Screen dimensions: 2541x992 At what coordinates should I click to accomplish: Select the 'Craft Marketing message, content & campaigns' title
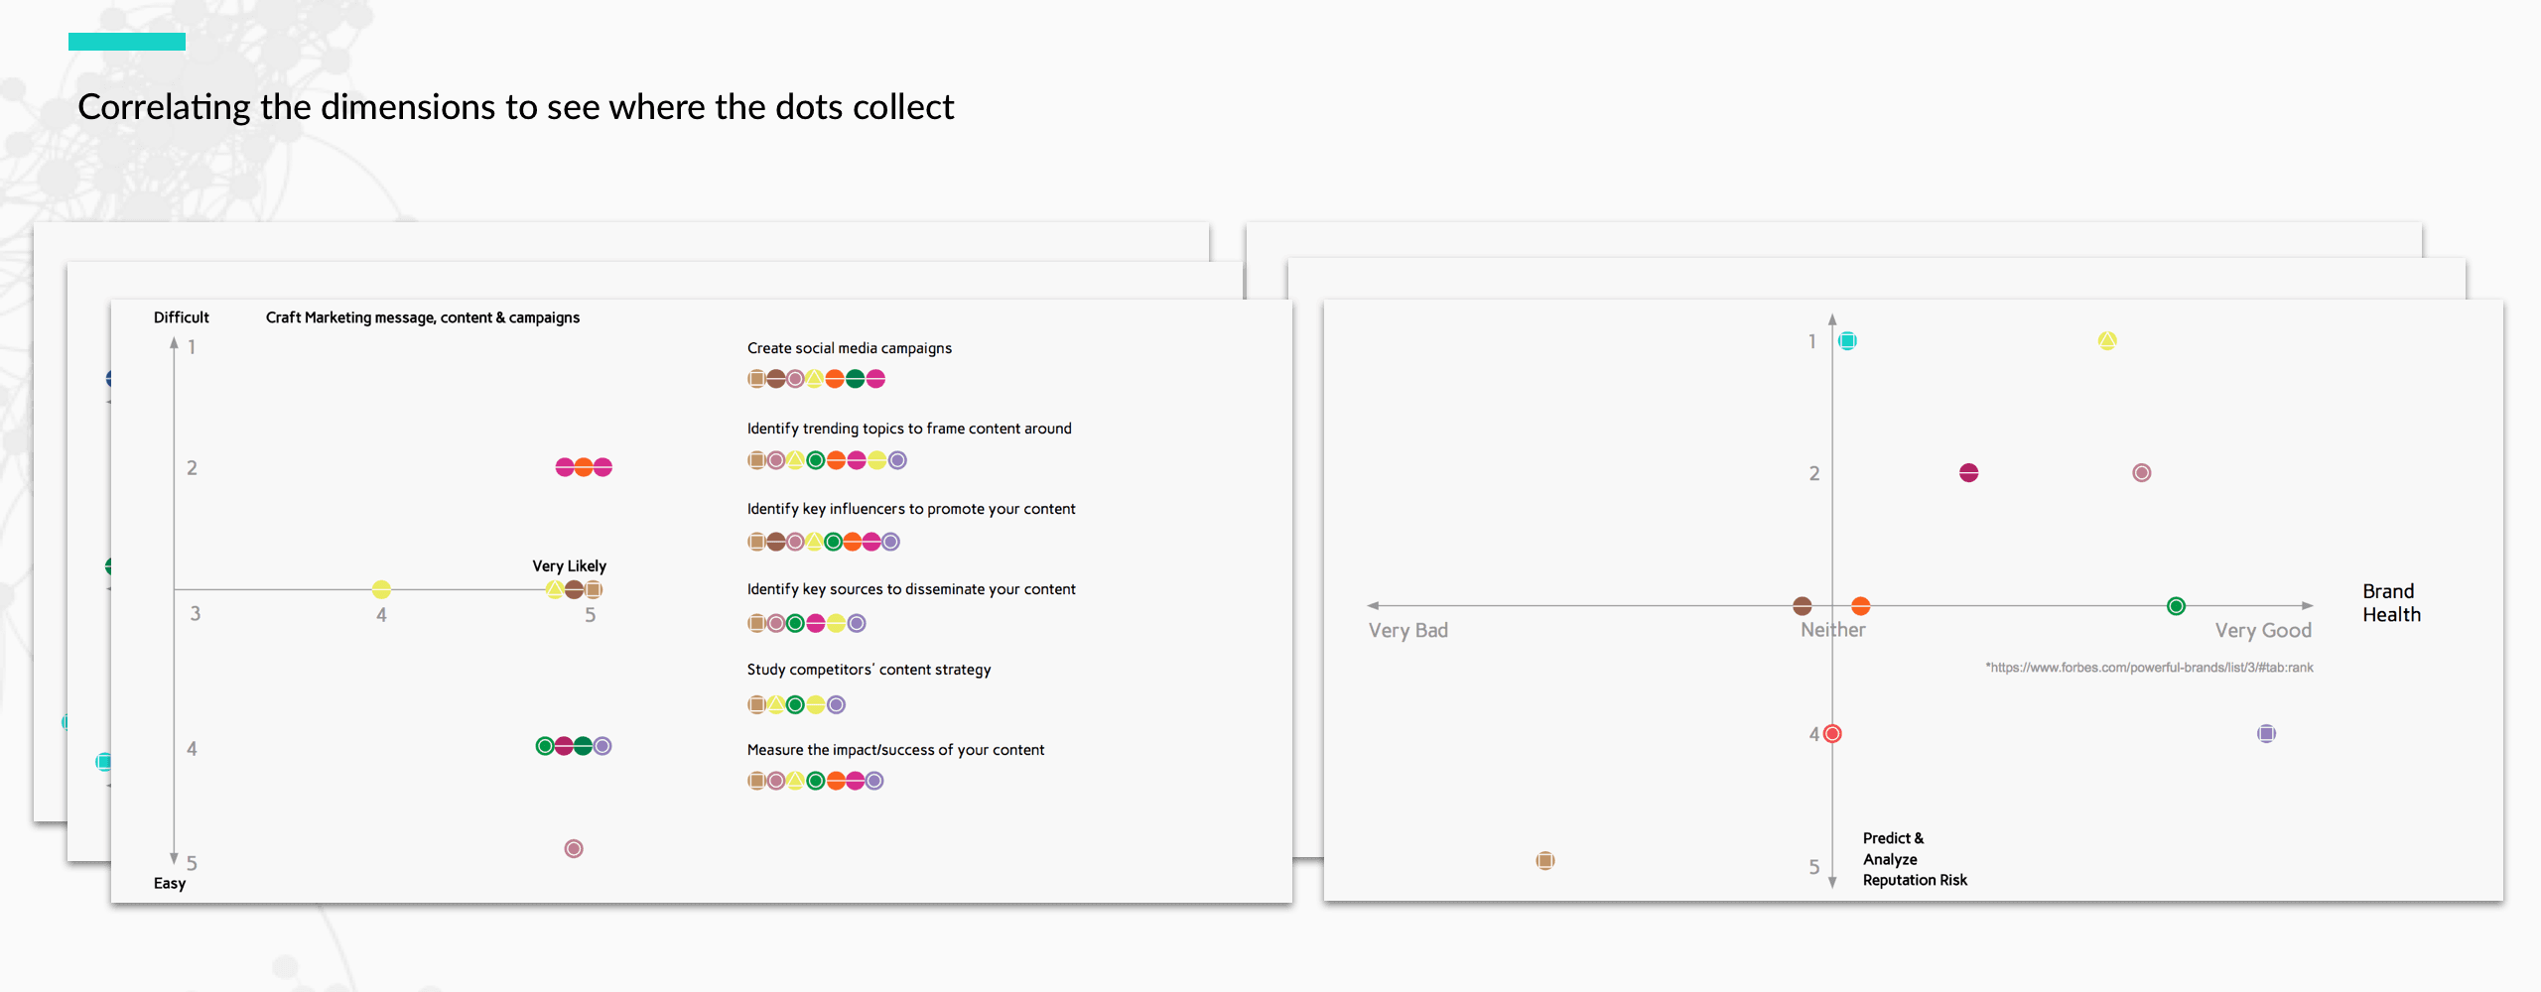[x=423, y=317]
